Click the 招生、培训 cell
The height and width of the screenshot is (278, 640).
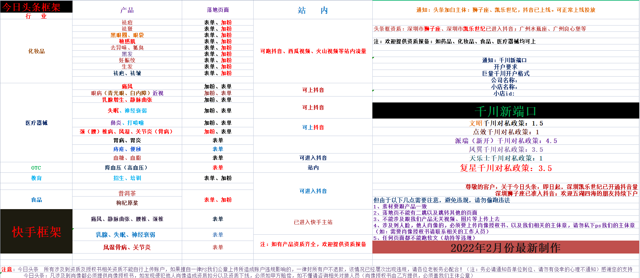click(127, 178)
